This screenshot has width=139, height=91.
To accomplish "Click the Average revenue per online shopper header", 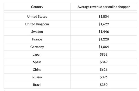I will 104,7.
